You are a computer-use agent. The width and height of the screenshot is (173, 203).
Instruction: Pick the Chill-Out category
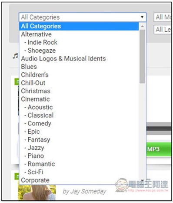pos(79,83)
